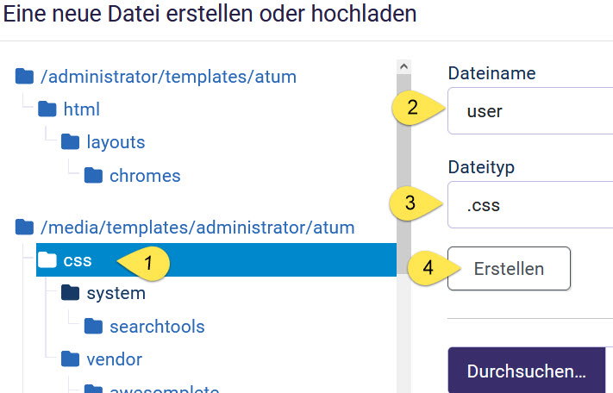Viewport: 613px width, 393px height.
Task: Select the html folder label
Action: [82, 109]
